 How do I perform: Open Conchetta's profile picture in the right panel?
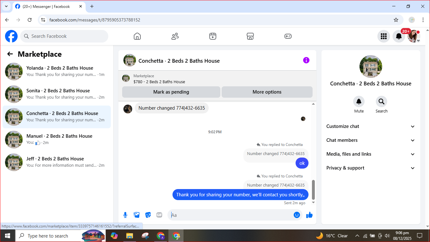(371, 66)
